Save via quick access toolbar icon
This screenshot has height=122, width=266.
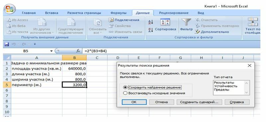tap(7, 44)
